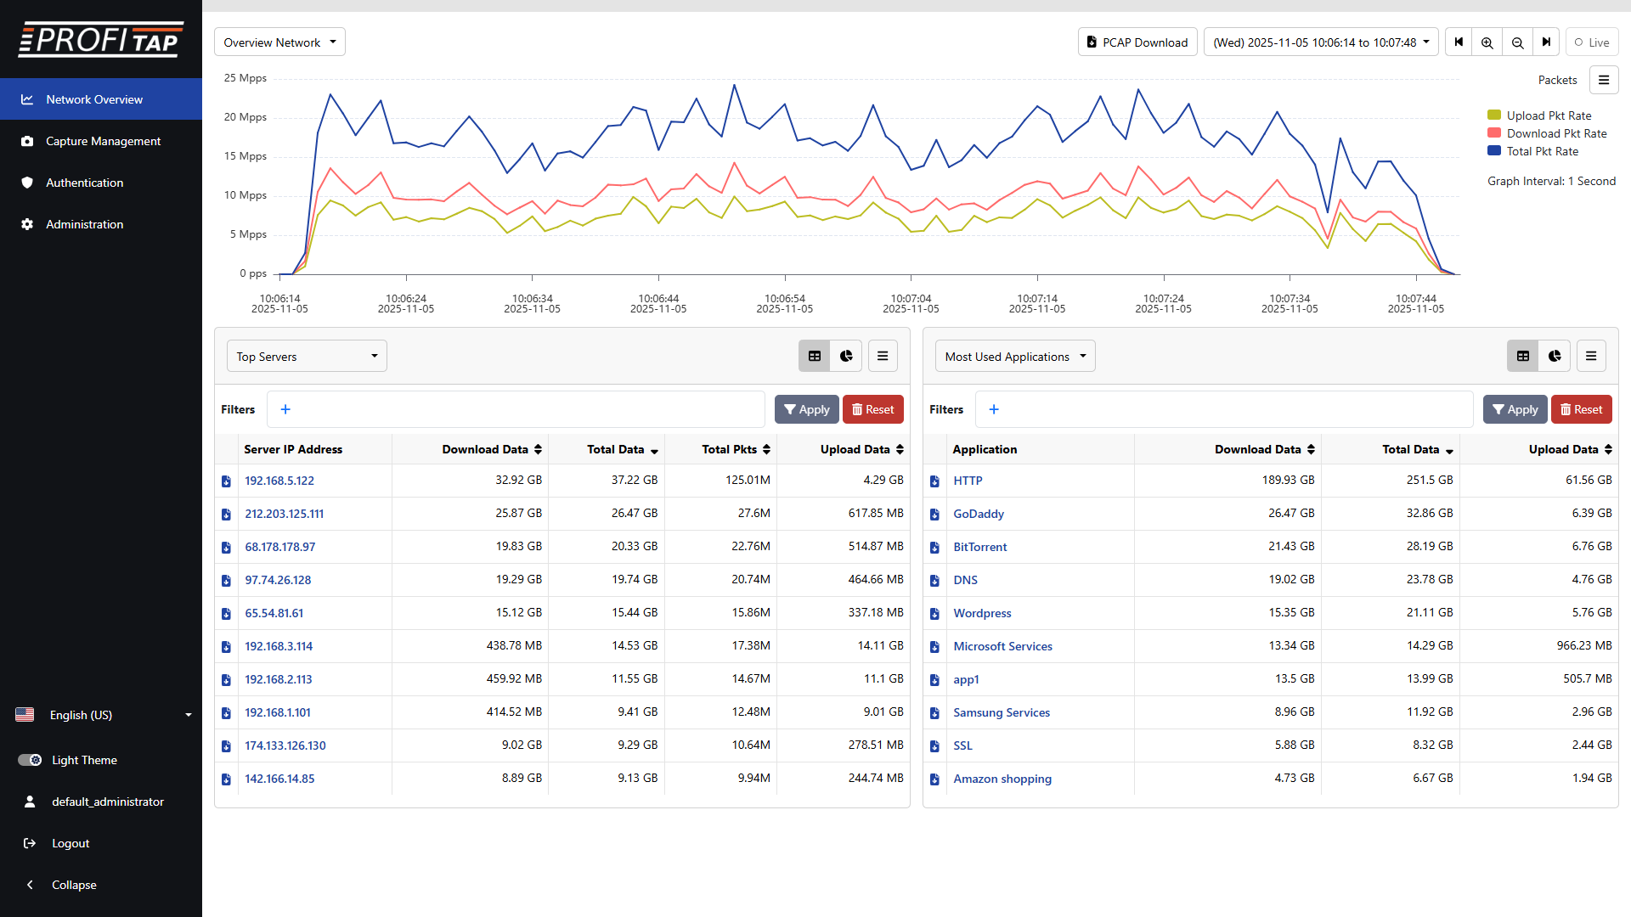The width and height of the screenshot is (1631, 917).
Task: Jump to the next time range icon
Action: click(1546, 42)
